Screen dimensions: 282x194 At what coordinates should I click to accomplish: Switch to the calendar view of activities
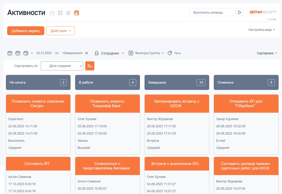(52, 13)
